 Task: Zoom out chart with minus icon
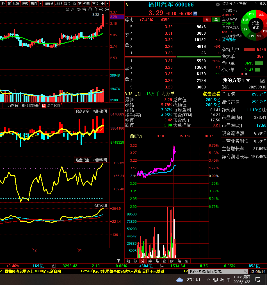tap(107, 10)
